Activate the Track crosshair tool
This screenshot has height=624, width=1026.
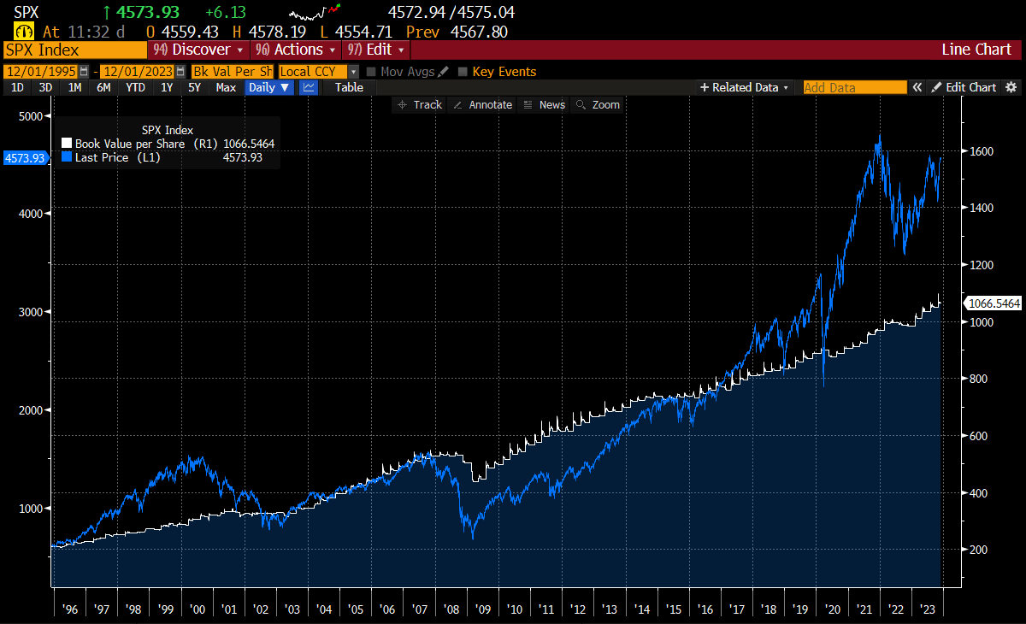point(419,104)
